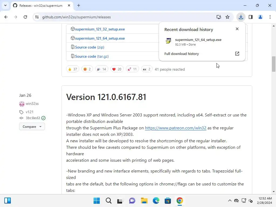Click the install app icon in address bar

coord(219,17)
